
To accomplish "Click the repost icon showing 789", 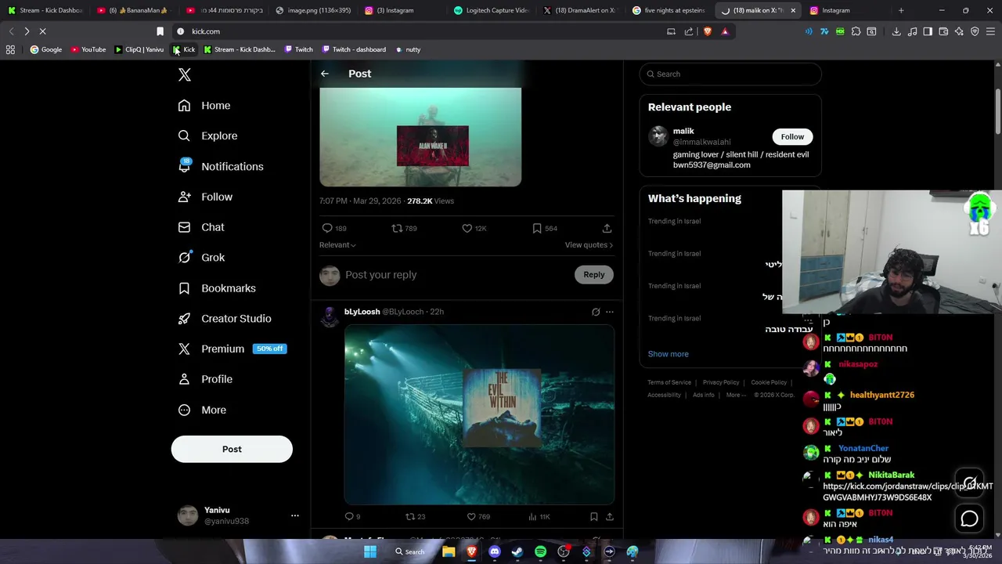I will [404, 228].
